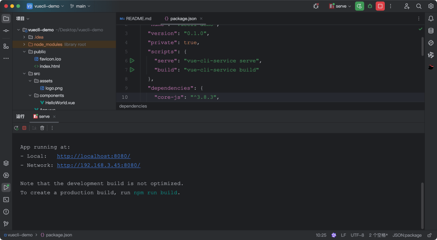
Task: Open the Structure tool window icon
Action: click(6, 46)
